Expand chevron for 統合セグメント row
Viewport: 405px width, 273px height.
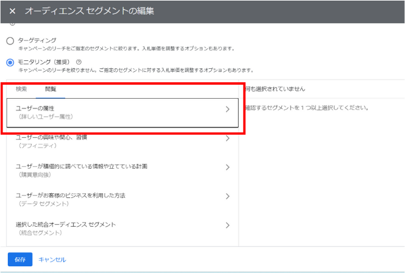pyautogui.click(x=227, y=225)
